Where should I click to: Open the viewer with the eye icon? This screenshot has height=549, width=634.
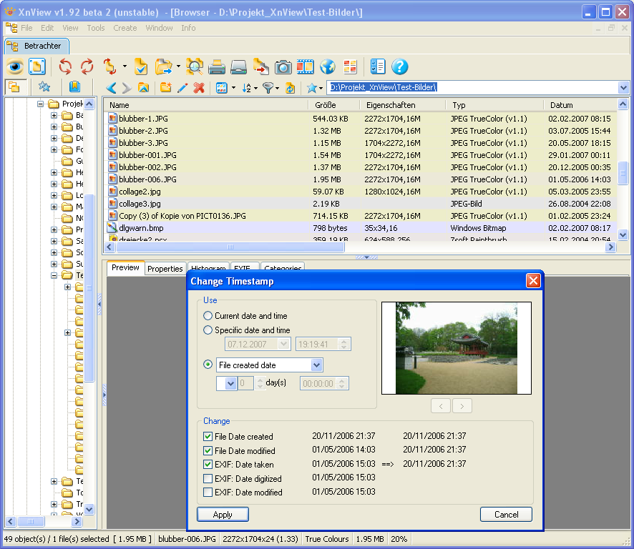15,66
